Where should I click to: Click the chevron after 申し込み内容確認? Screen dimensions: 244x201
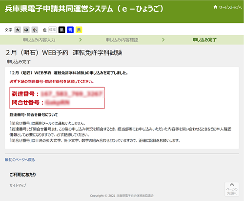(x=163, y=40)
